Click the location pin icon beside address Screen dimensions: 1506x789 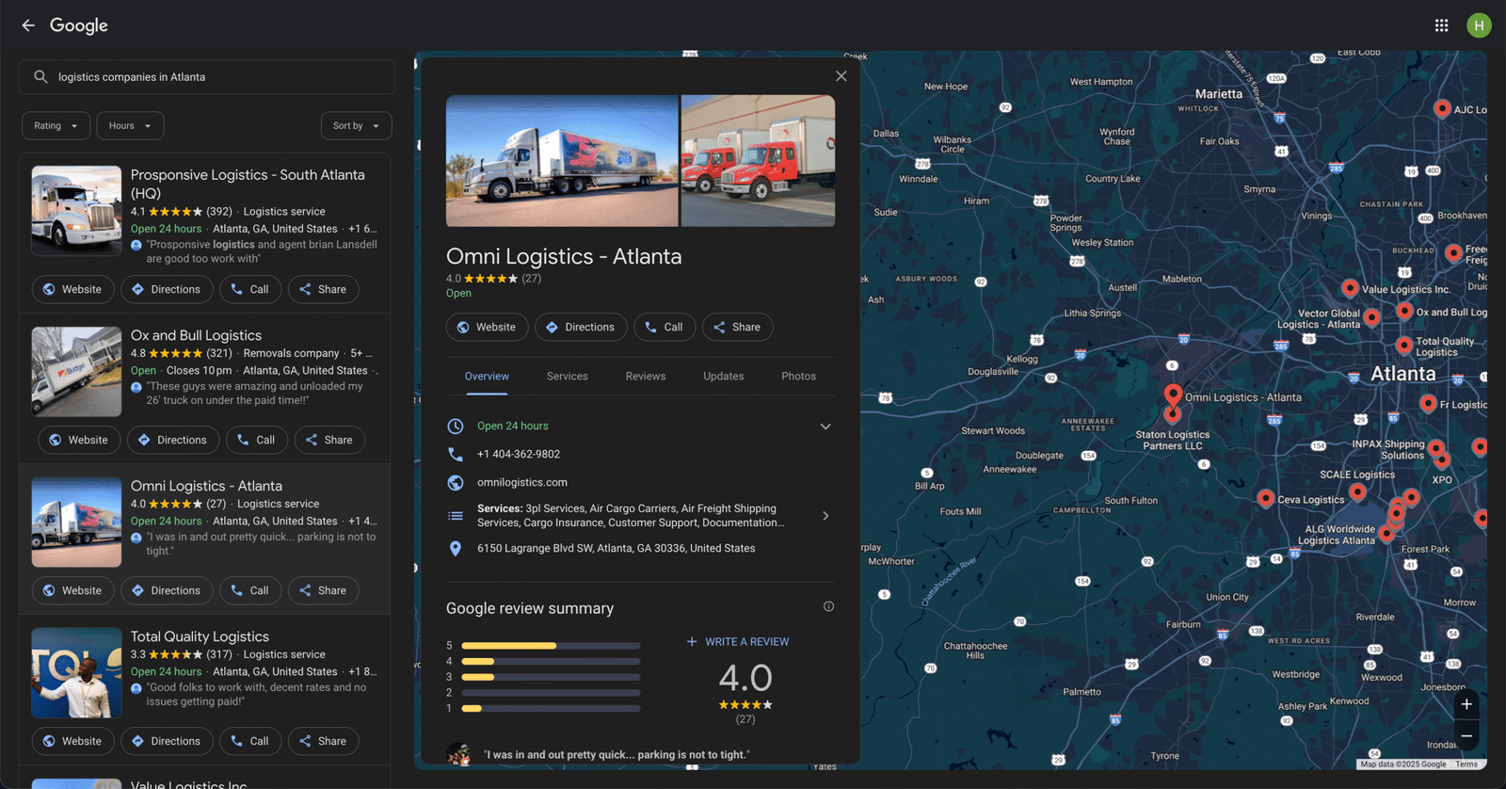point(456,549)
